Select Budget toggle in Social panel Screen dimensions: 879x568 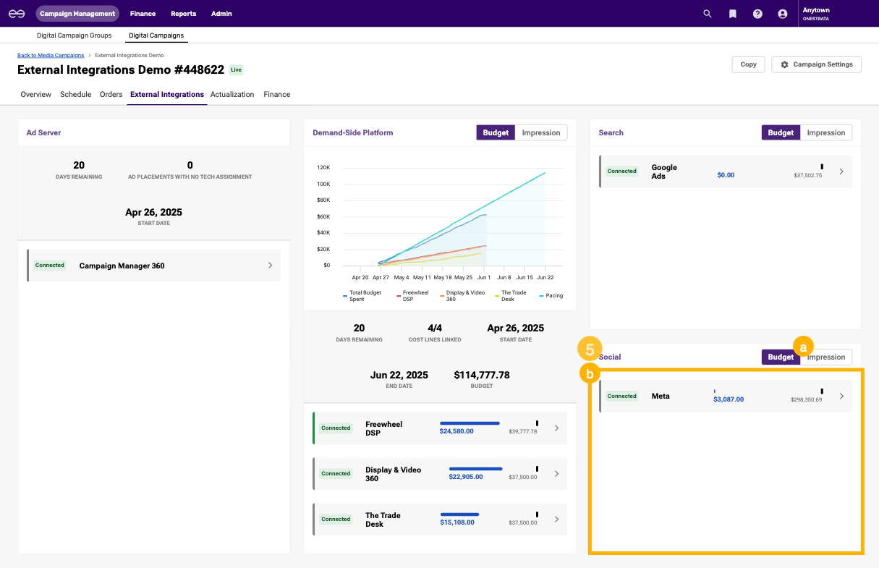[x=781, y=357]
